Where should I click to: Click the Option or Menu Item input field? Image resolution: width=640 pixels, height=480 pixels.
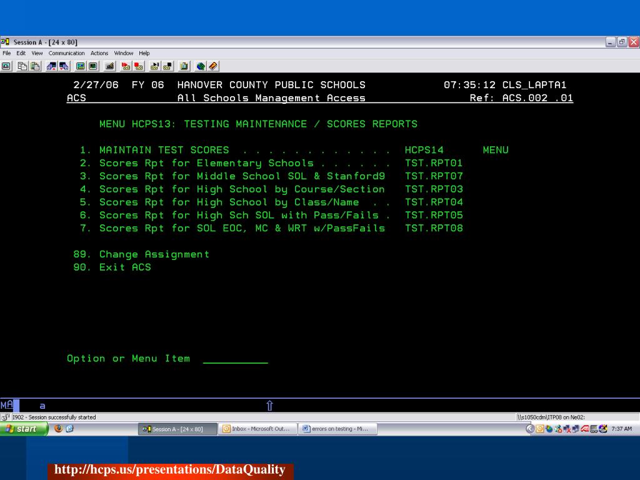(x=236, y=358)
